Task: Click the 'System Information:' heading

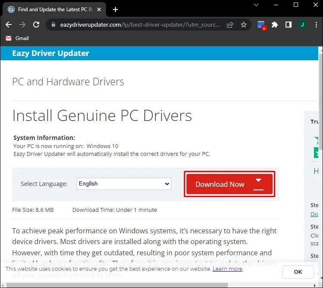Action: (44, 138)
